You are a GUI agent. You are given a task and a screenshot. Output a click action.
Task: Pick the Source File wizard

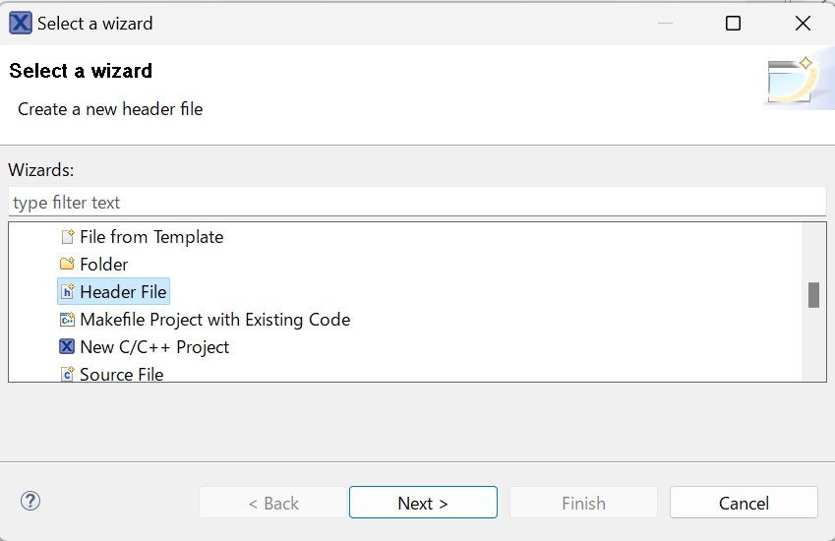[122, 374]
